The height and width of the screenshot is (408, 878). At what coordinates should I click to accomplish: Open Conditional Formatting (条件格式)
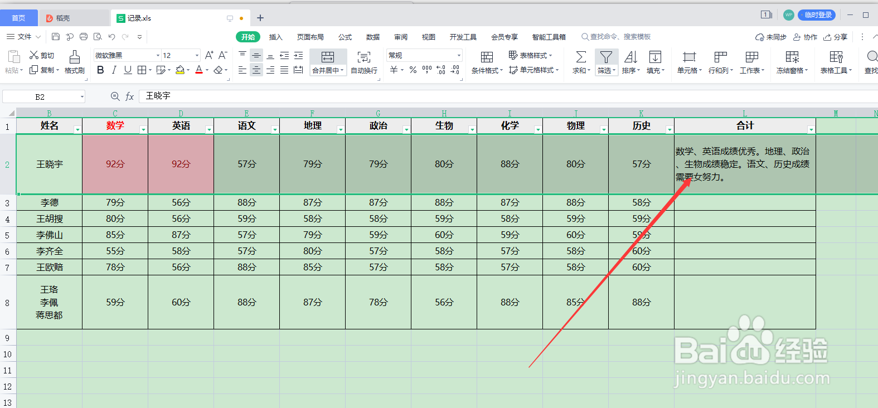click(x=487, y=62)
